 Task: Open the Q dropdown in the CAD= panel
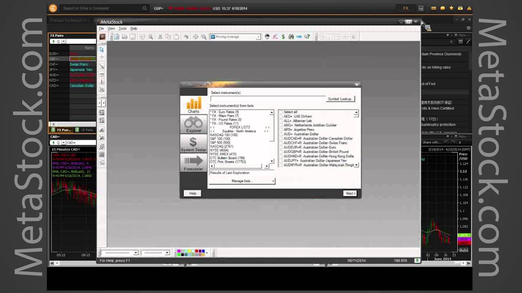64,143
